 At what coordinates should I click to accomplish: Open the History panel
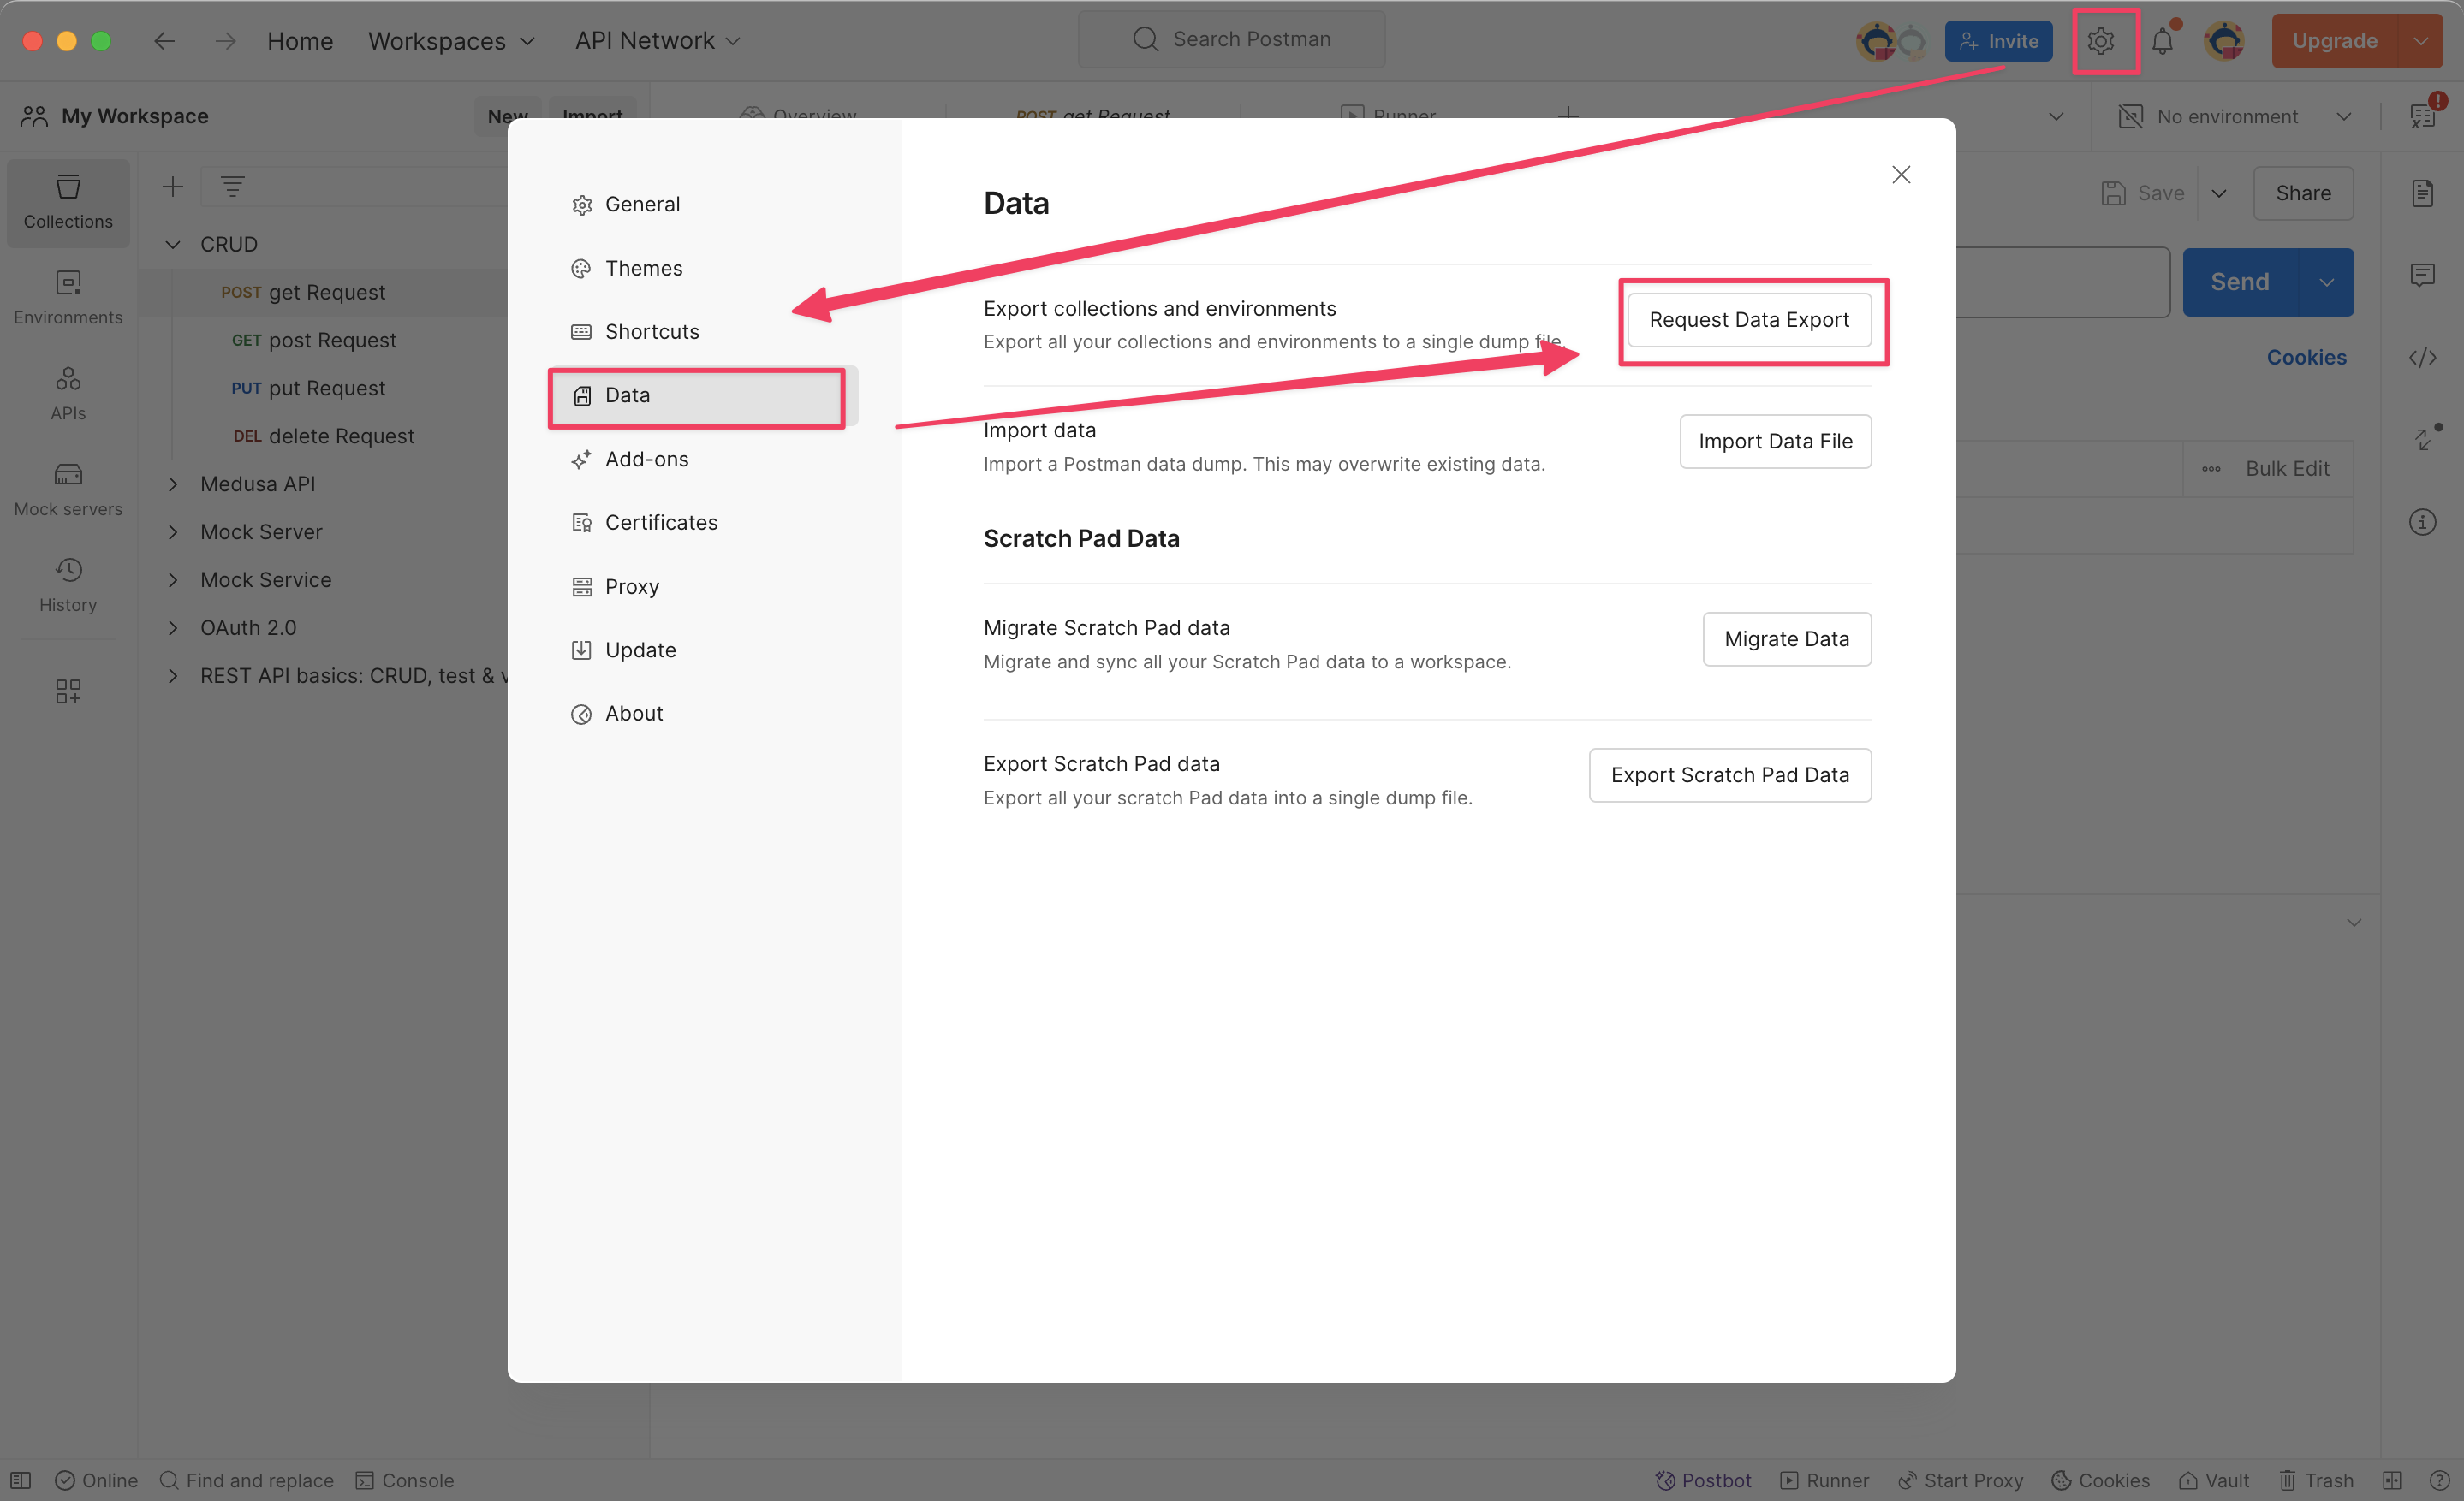click(68, 584)
